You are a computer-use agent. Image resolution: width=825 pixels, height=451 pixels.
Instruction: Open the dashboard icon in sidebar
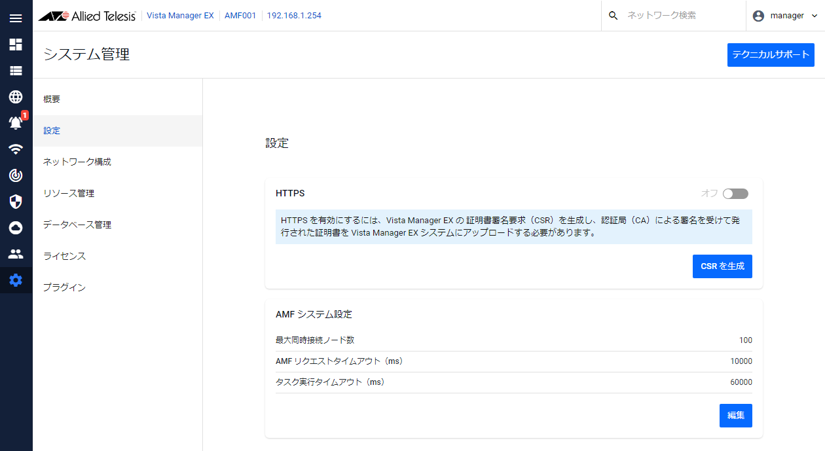[x=16, y=45]
